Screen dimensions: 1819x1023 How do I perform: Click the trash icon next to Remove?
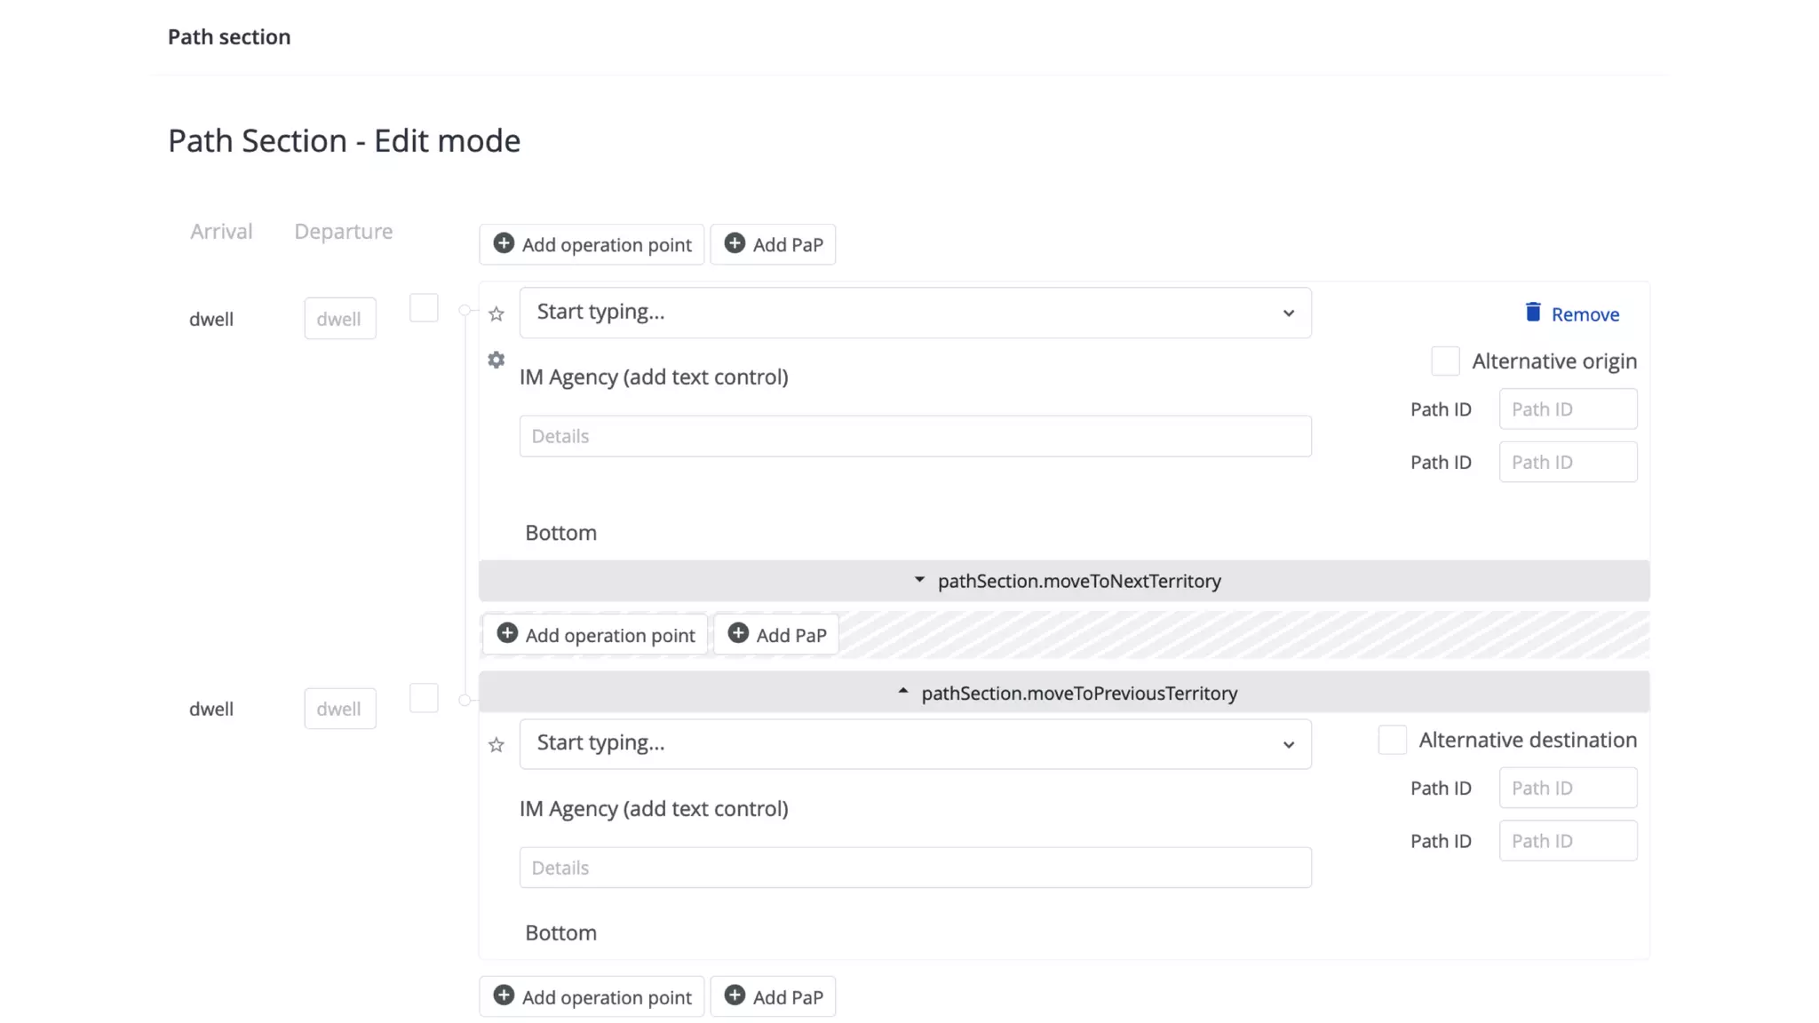(1533, 313)
